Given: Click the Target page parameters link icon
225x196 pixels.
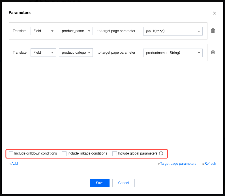Looking at the screenshot, I should click(x=159, y=164).
